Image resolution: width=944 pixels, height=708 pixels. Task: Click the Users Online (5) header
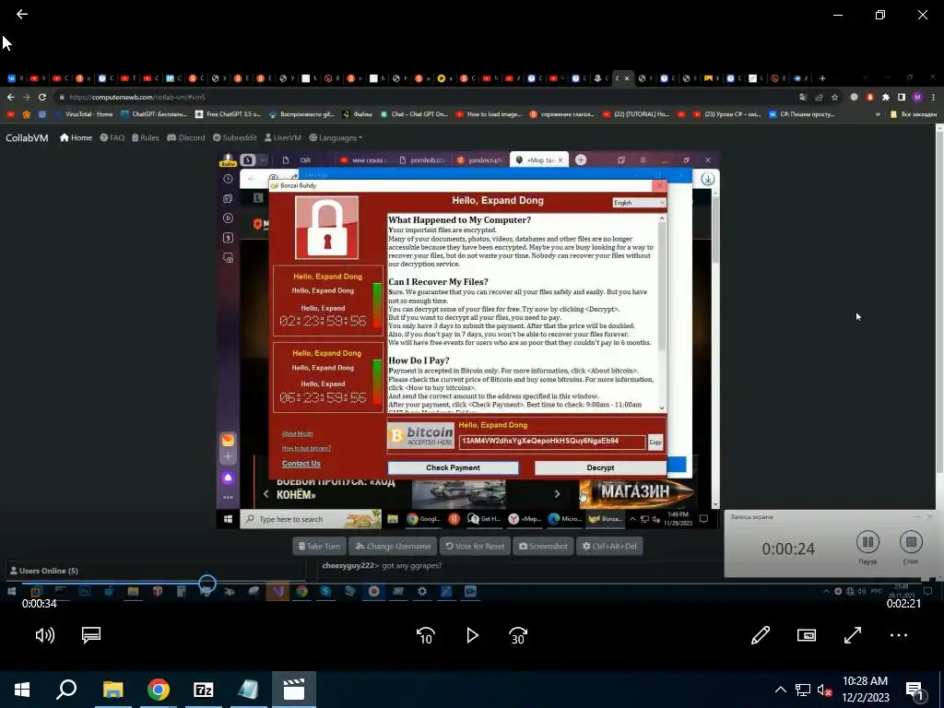click(44, 571)
